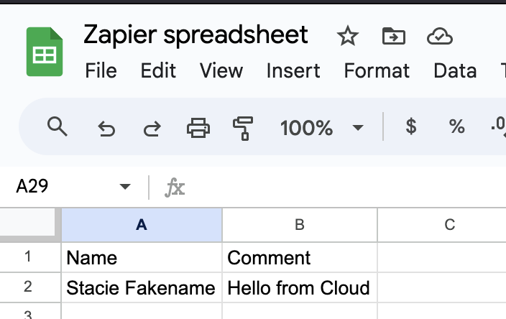Format as currency with dollar icon

click(x=411, y=127)
